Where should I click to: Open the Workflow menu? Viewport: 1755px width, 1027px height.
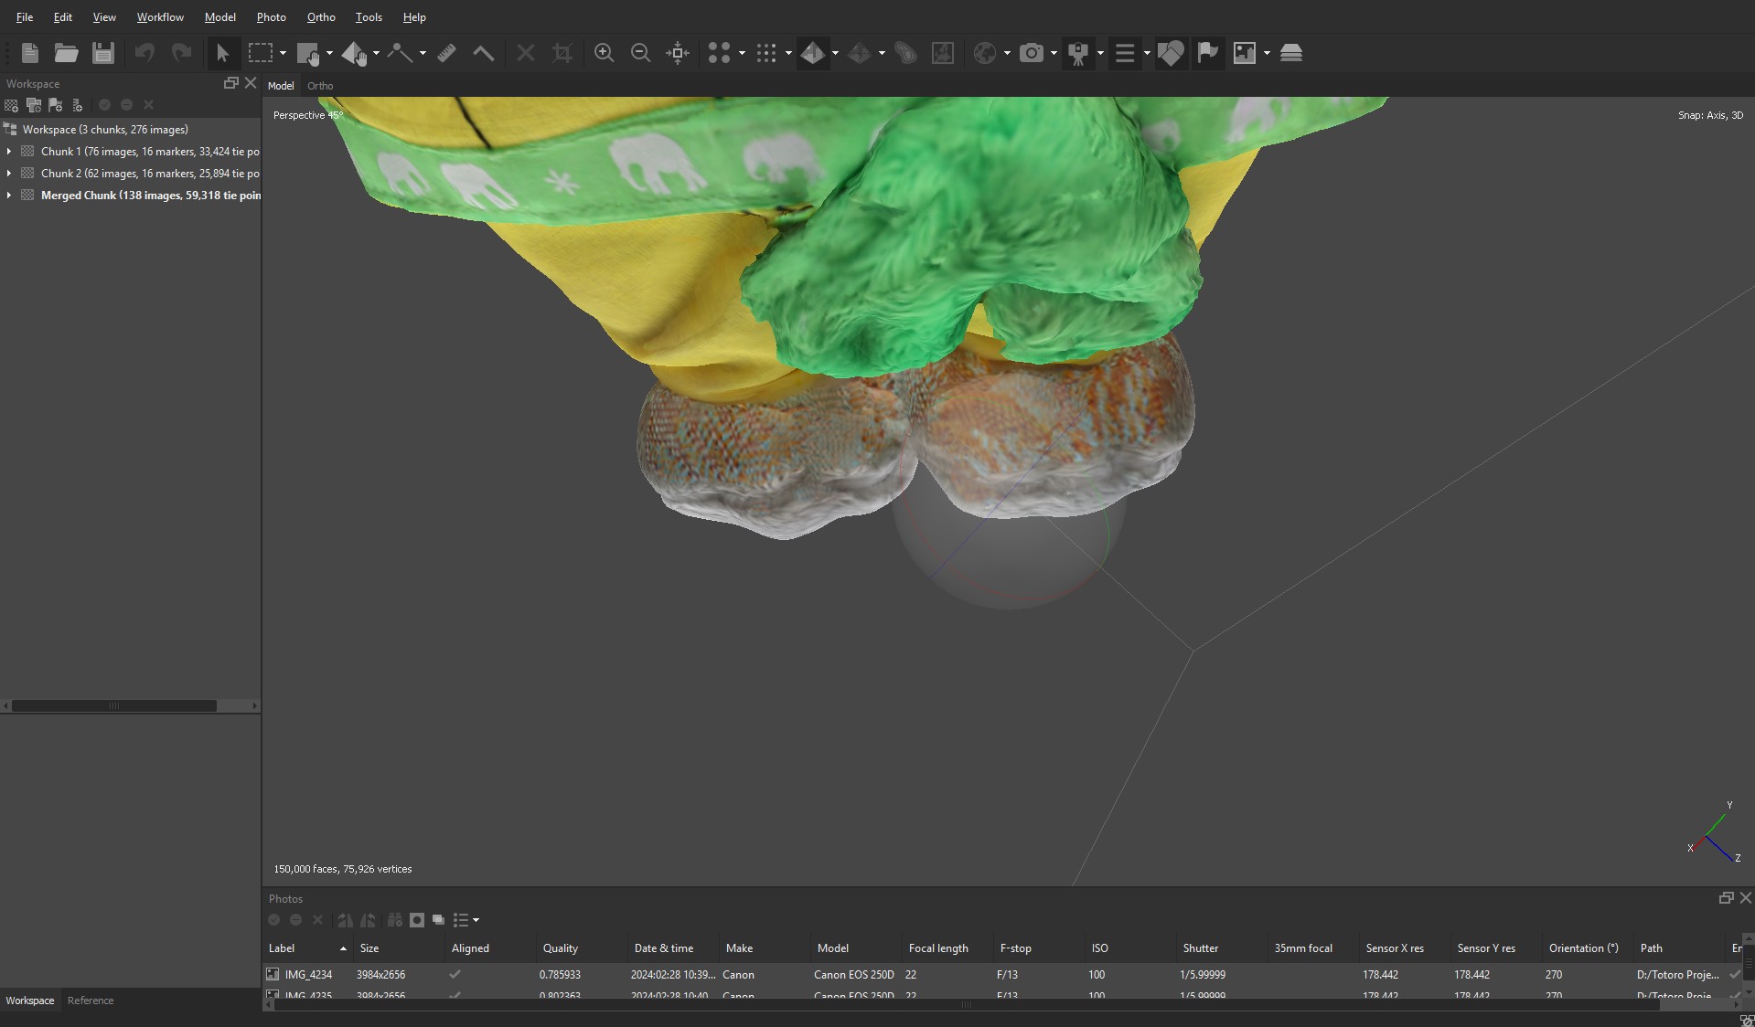(x=160, y=17)
